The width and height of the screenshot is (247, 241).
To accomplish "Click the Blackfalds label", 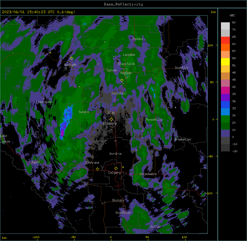I will click(x=126, y=64).
